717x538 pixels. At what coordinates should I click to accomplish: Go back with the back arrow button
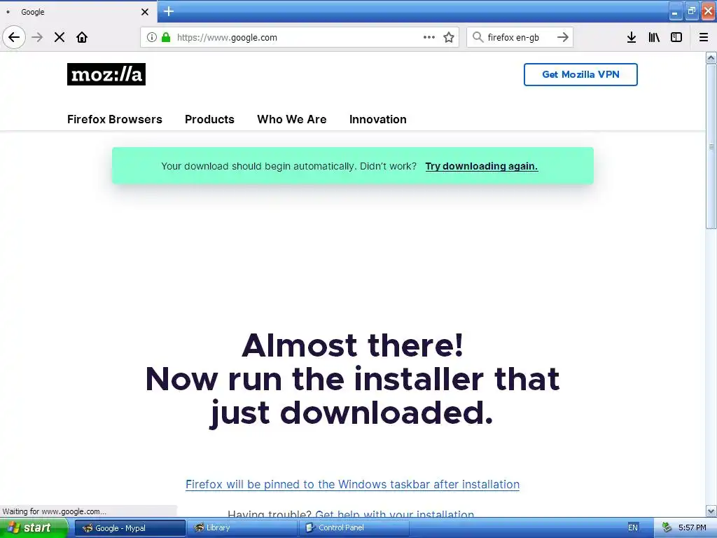pyautogui.click(x=14, y=37)
